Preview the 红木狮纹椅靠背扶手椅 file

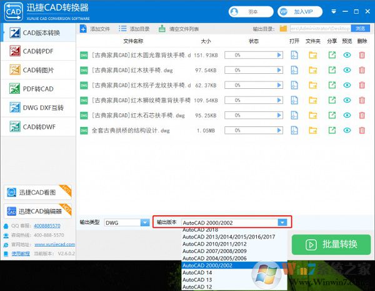347,100
